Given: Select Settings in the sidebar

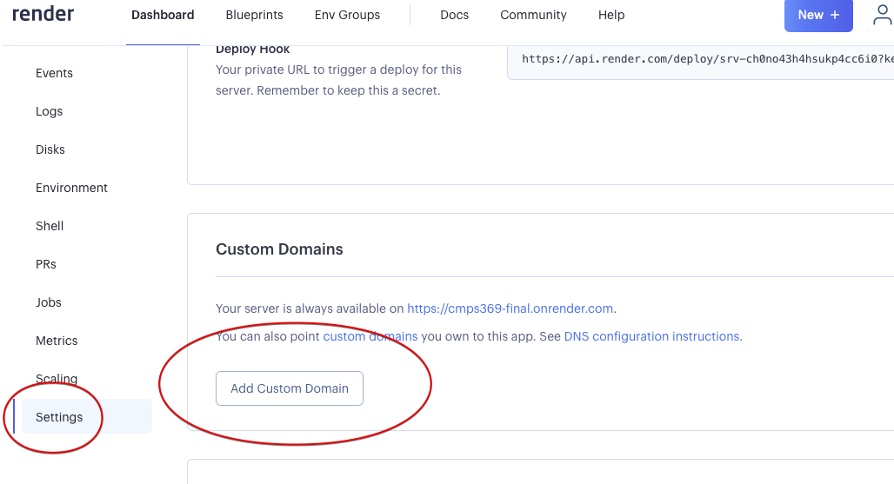Looking at the screenshot, I should [59, 417].
